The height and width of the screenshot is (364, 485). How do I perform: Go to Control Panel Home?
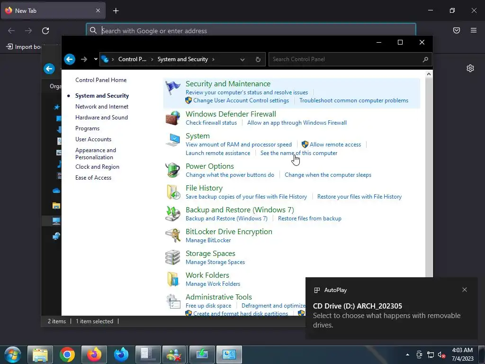(x=101, y=80)
